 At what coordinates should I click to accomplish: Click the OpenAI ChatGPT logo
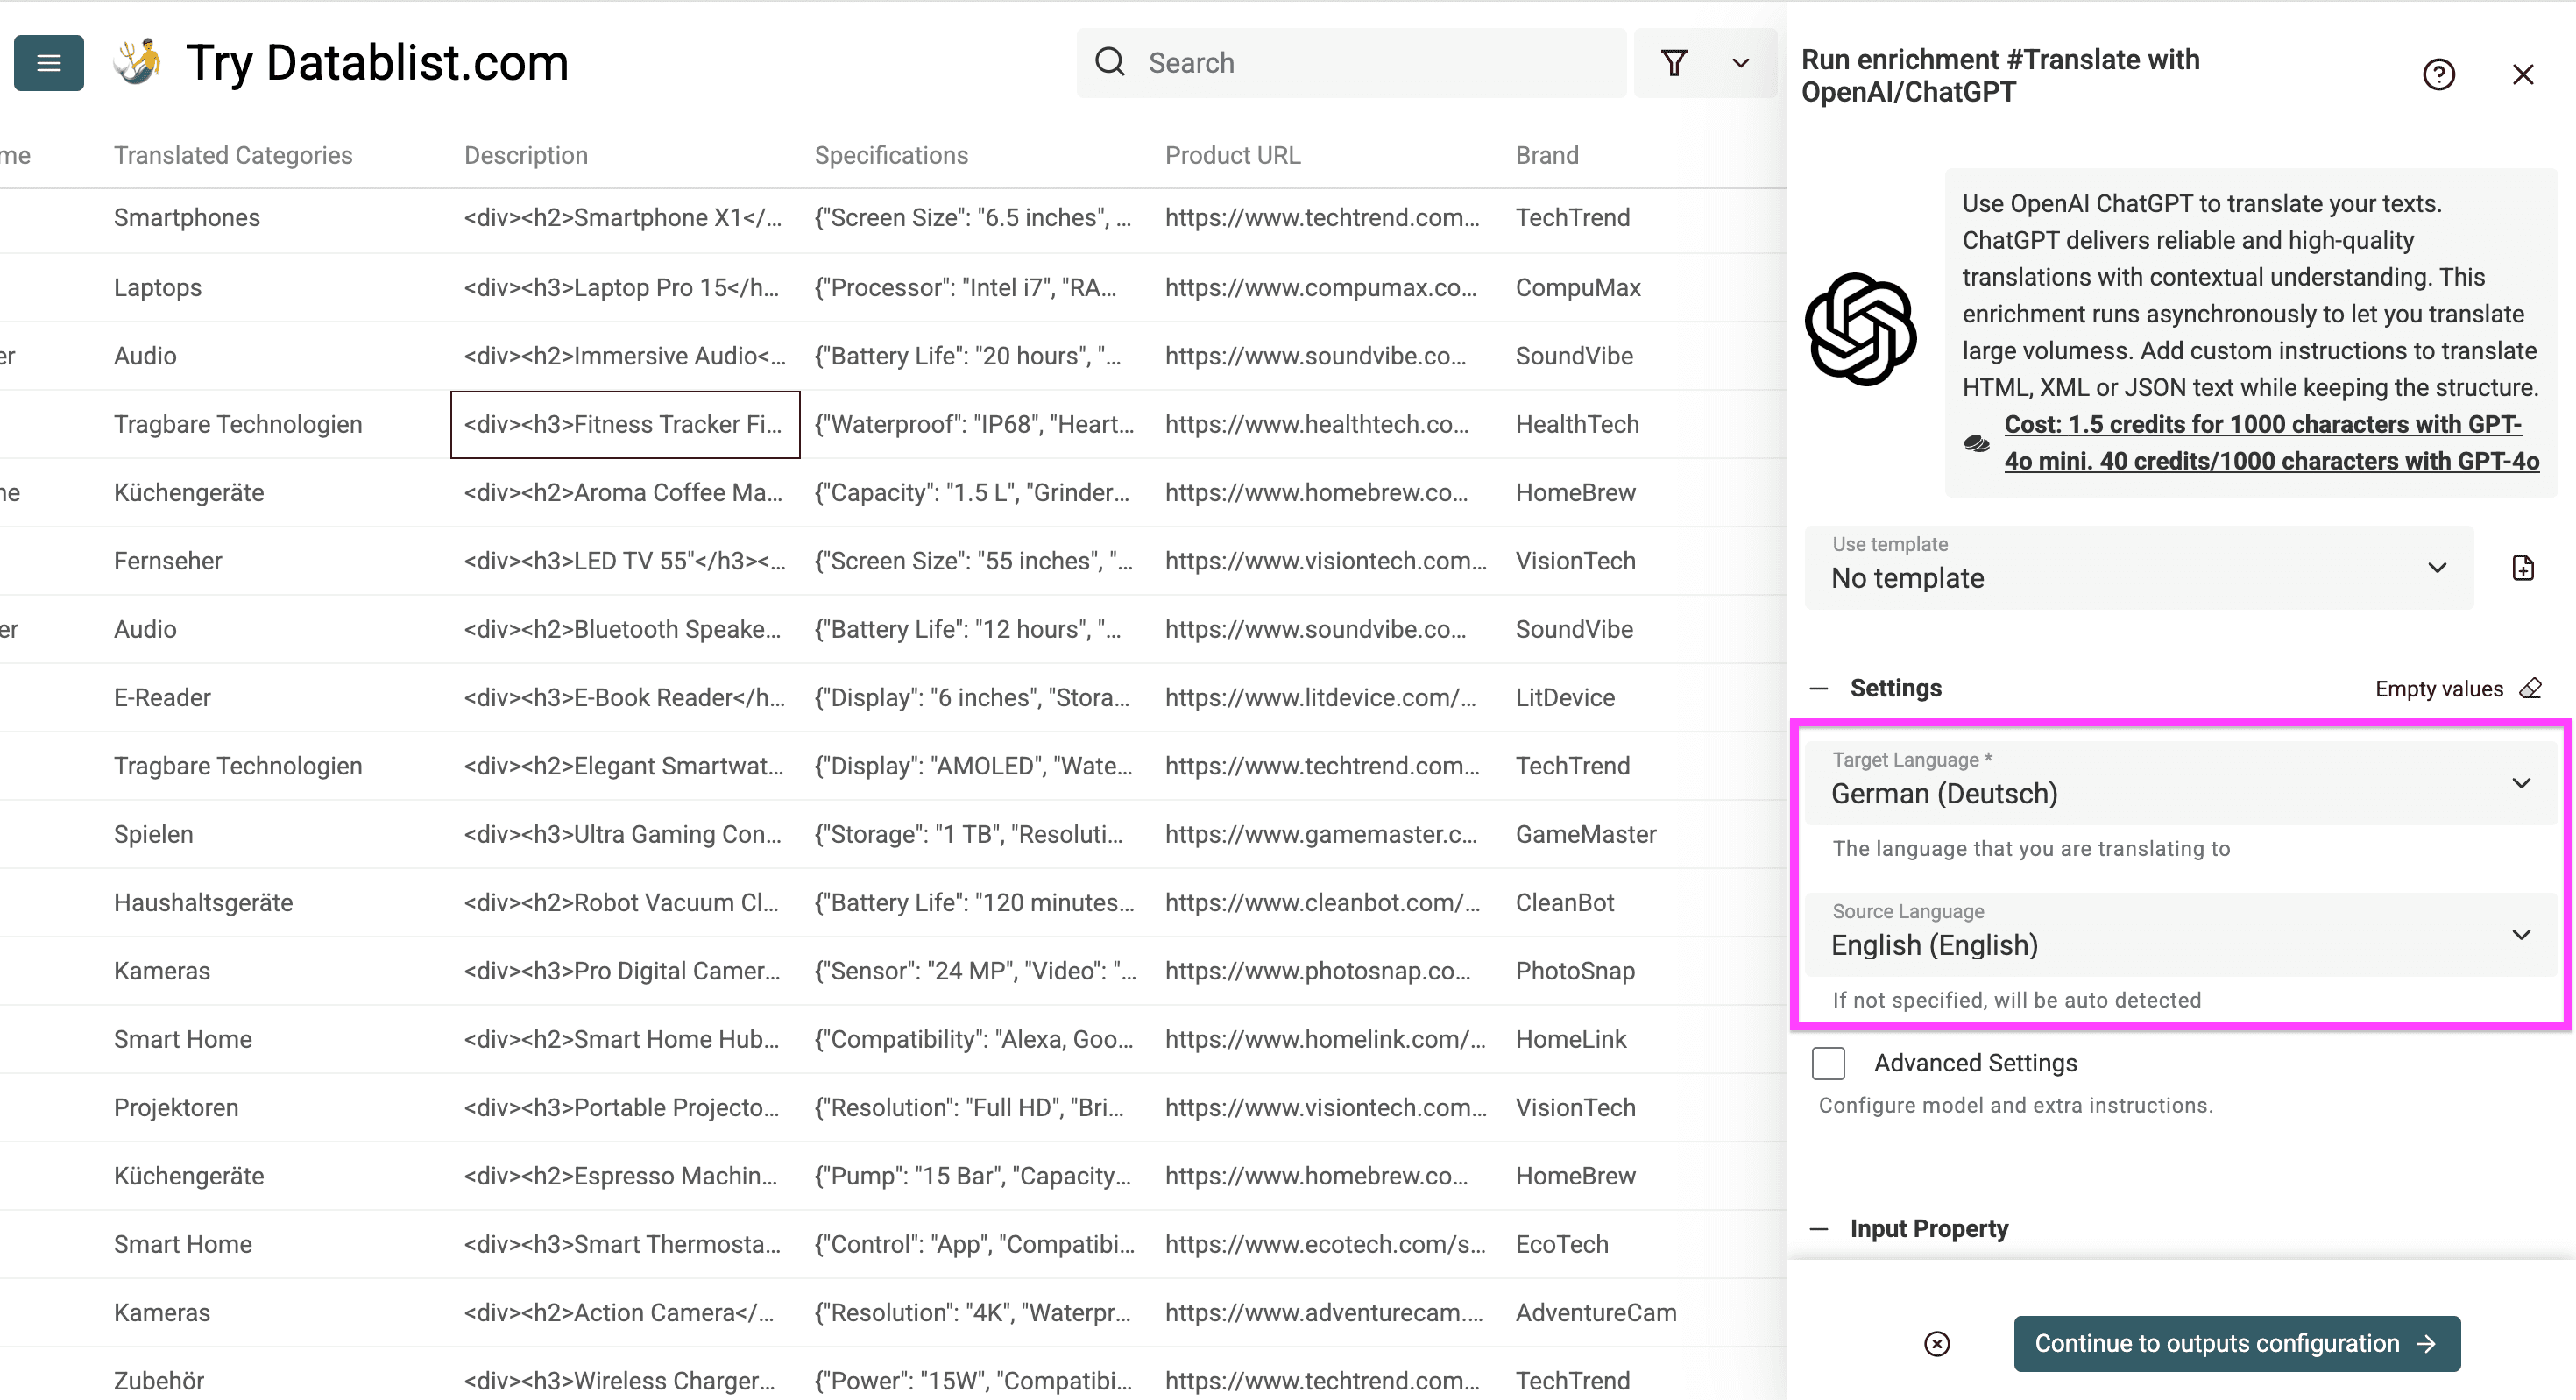point(1860,330)
